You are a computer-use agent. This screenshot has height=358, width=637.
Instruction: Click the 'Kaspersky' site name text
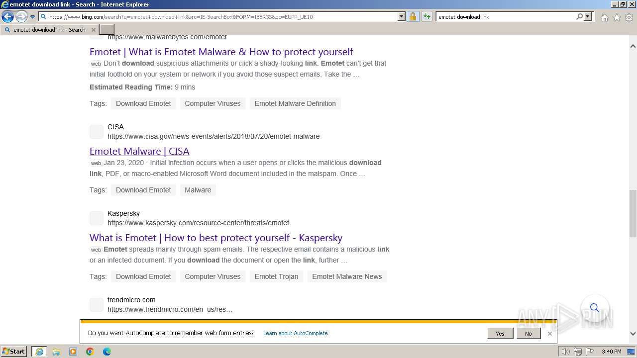click(123, 213)
